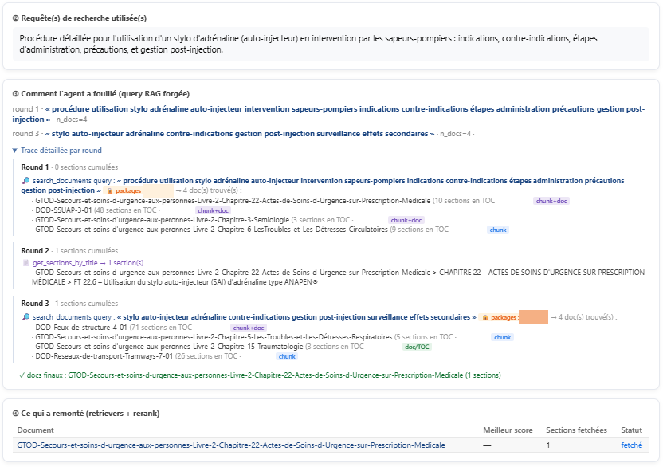Screen dimensions: 663x467
Task: Select the round 1 query summary link
Action: coord(328,114)
